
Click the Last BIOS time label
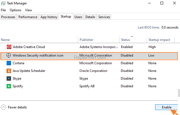(x=149, y=27)
